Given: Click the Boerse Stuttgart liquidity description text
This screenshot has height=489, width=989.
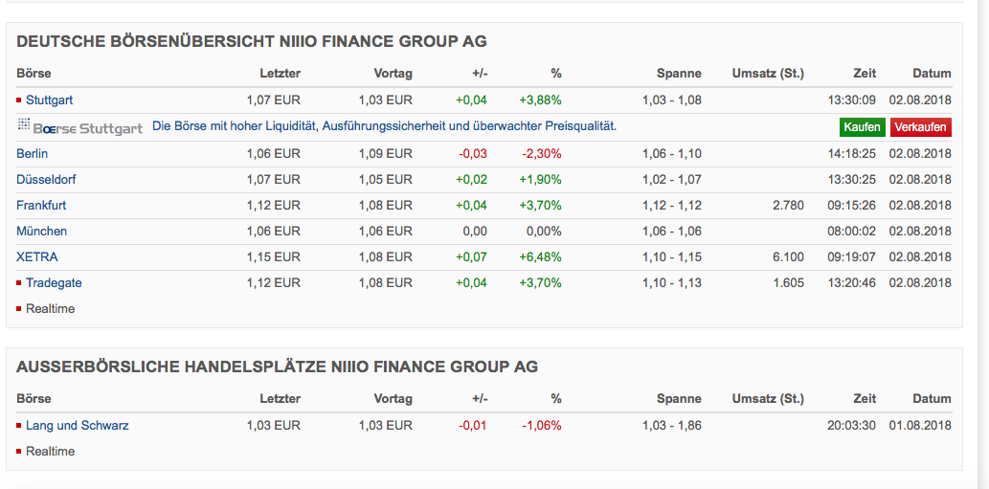Looking at the screenshot, I should click(384, 125).
